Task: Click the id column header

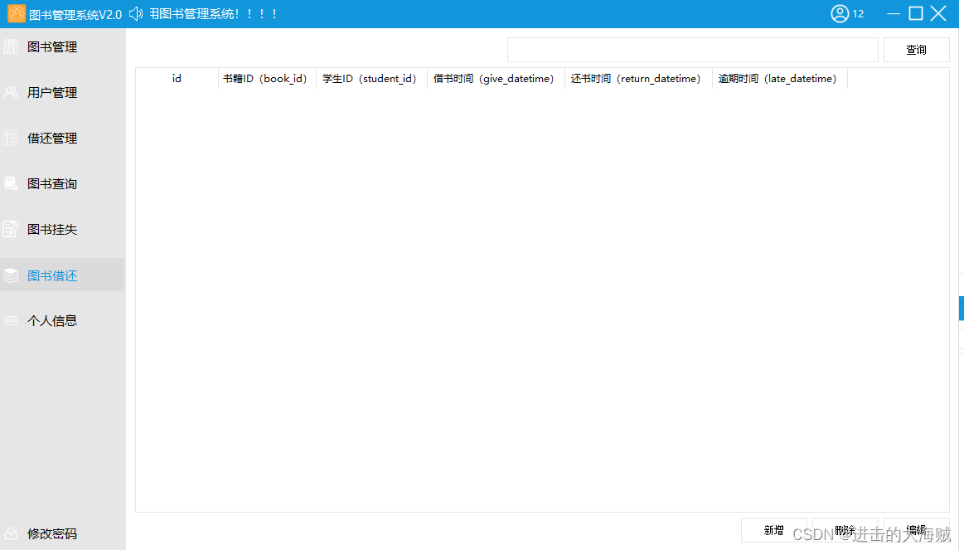Action: point(177,78)
